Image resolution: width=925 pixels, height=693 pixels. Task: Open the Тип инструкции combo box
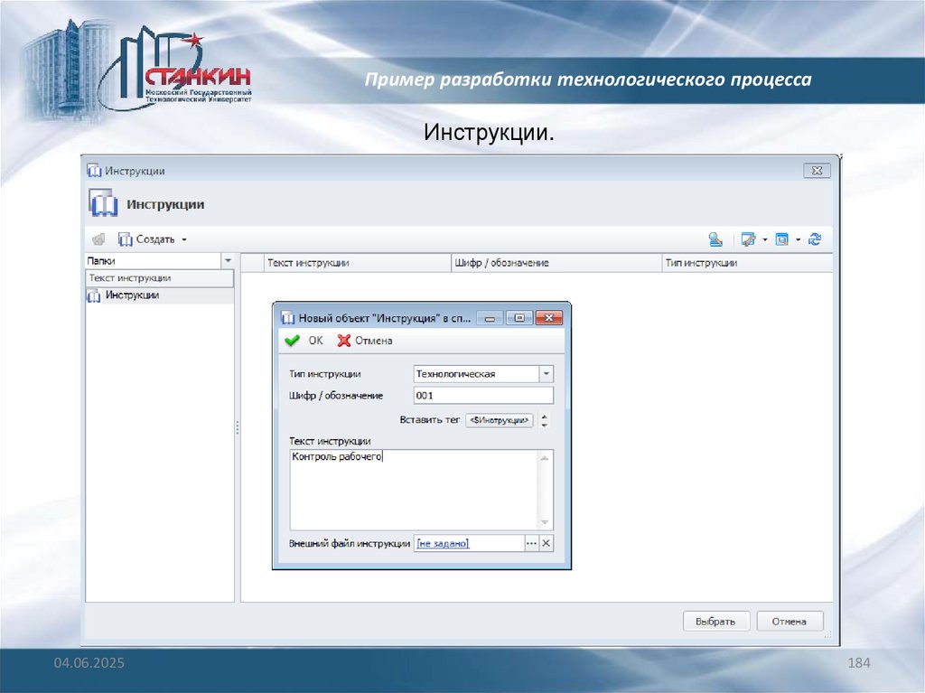point(547,374)
